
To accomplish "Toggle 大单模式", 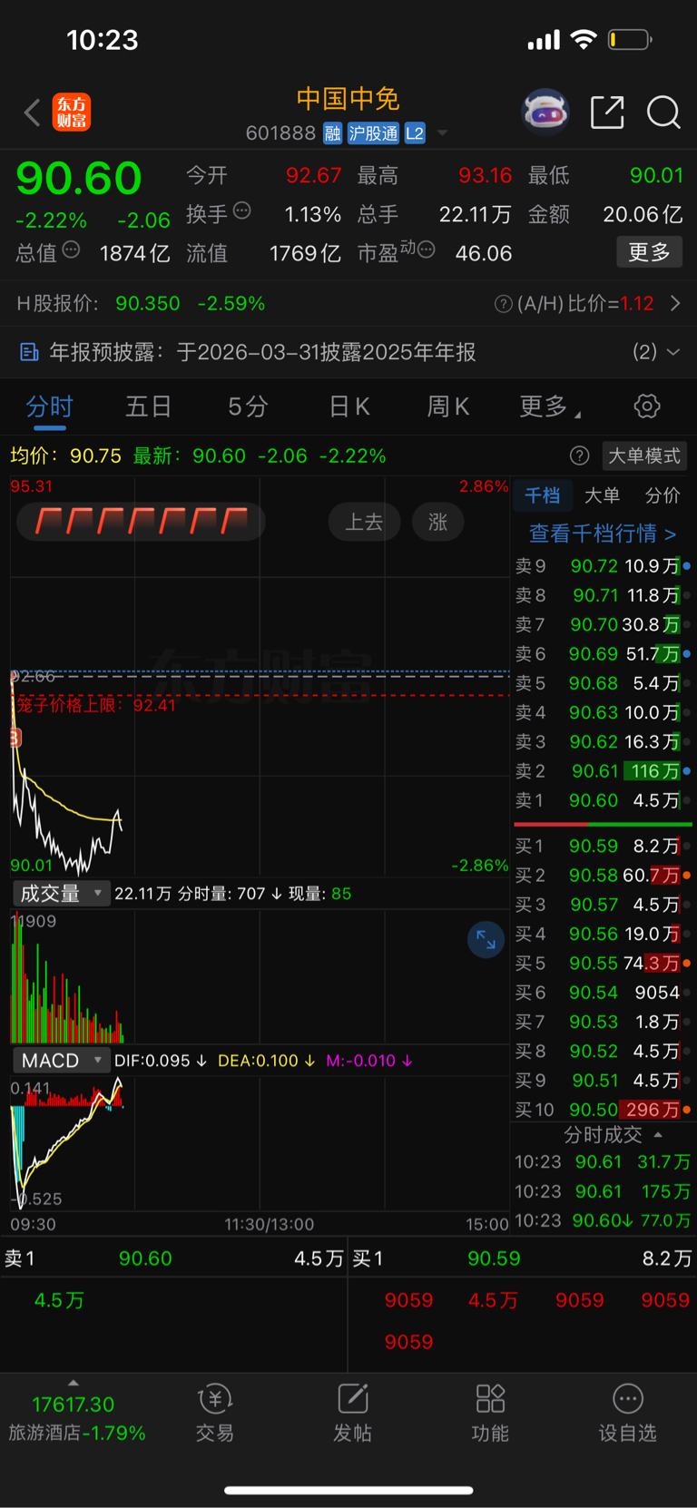I will click(643, 455).
